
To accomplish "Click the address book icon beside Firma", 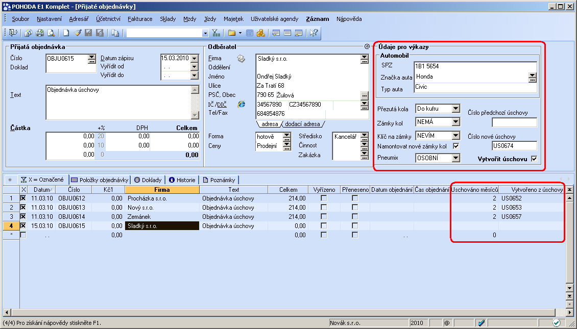I will pyautogui.click(x=241, y=59).
